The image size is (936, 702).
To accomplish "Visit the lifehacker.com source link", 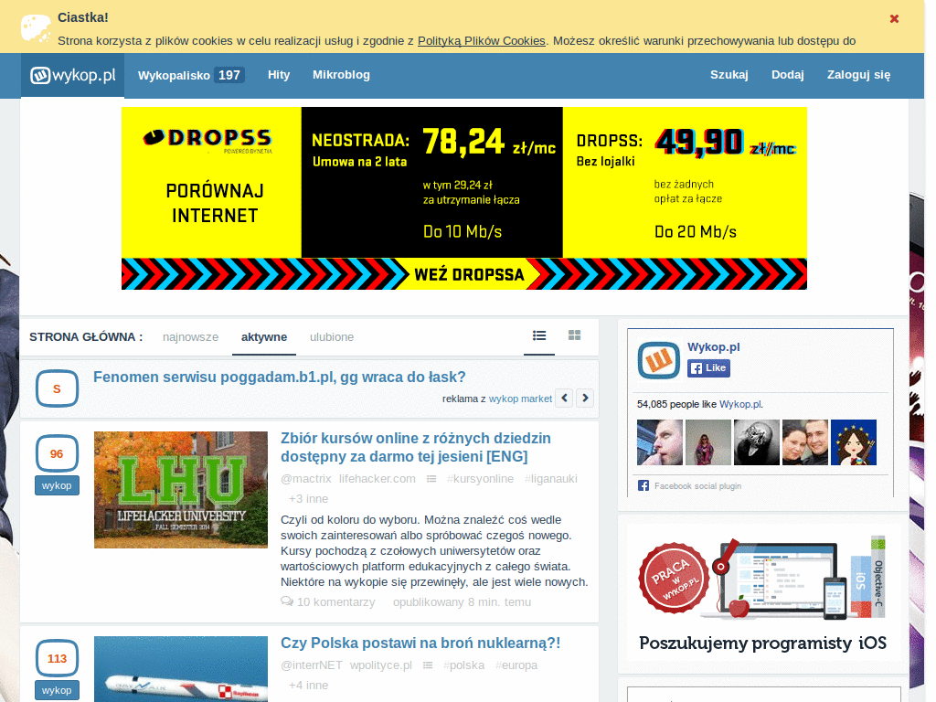I will pos(378,479).
